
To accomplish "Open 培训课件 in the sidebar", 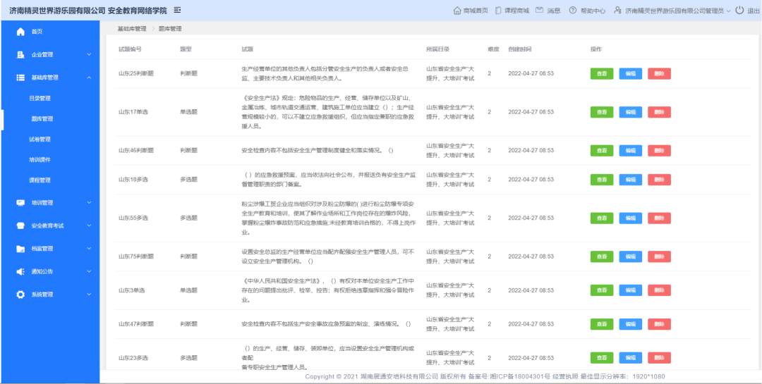I will 40,160.
